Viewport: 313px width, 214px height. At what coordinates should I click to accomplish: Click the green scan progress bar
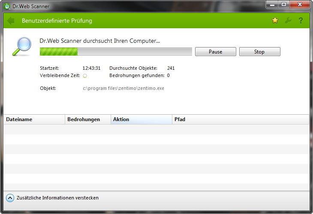coord(116,52)
